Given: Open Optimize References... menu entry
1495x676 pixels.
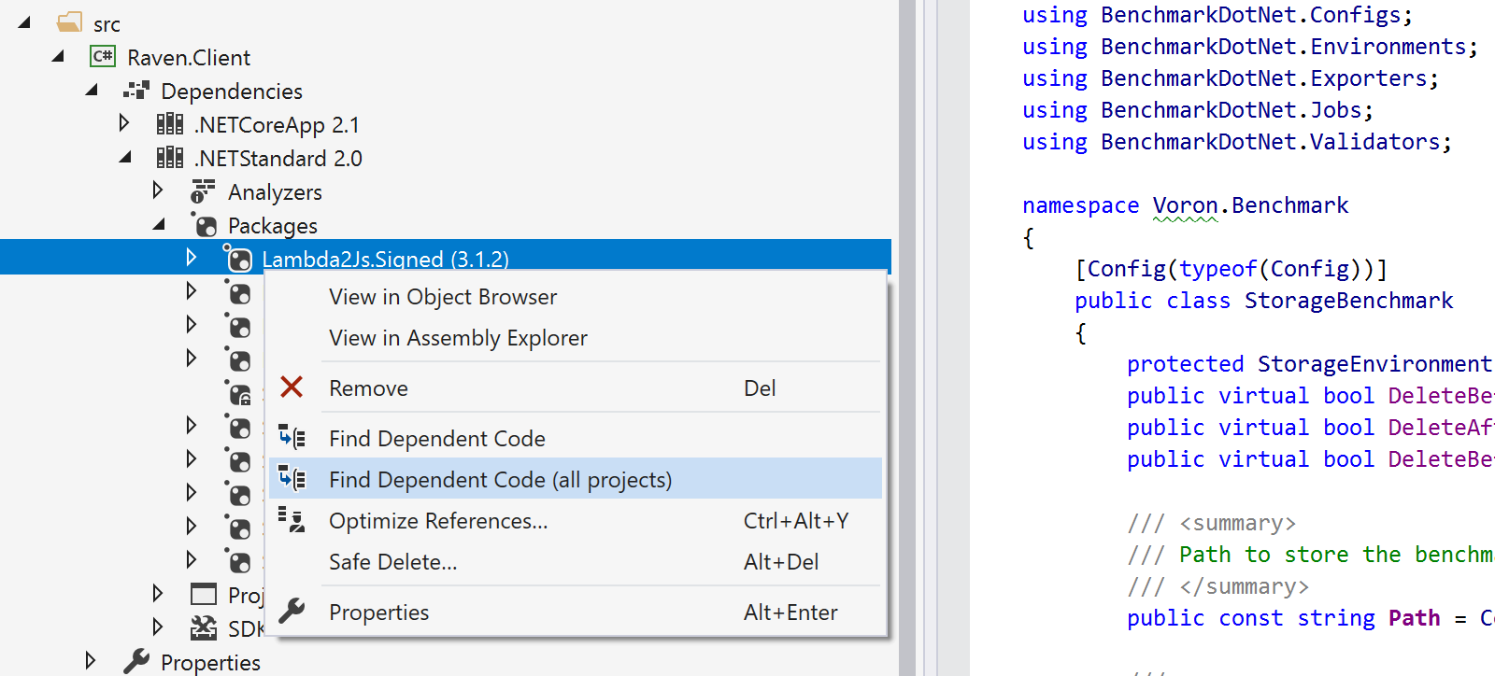Looking at the screenshot, I should (576, 521).
